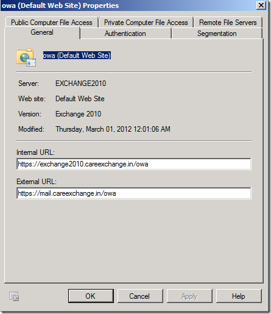Click the dialog title bar text
The height and width of the screenshot is (314, 271).
[60, 5]
